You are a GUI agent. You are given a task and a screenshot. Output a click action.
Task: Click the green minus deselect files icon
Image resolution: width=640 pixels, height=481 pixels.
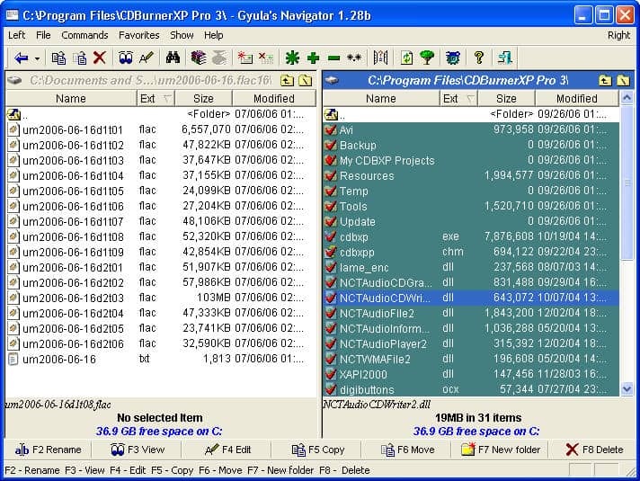(333, 58)
